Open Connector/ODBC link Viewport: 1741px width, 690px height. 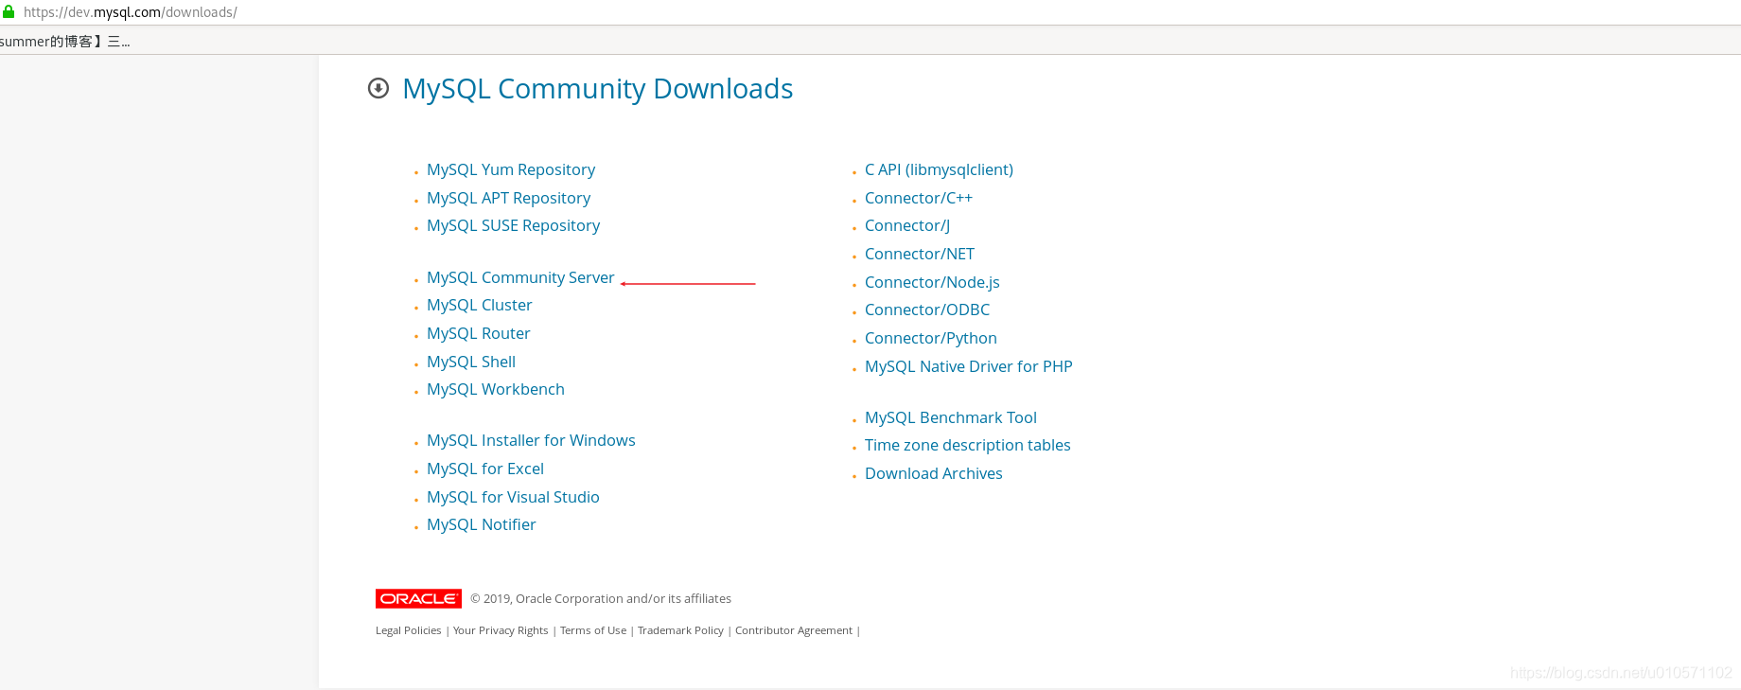[x=927, y=310]
